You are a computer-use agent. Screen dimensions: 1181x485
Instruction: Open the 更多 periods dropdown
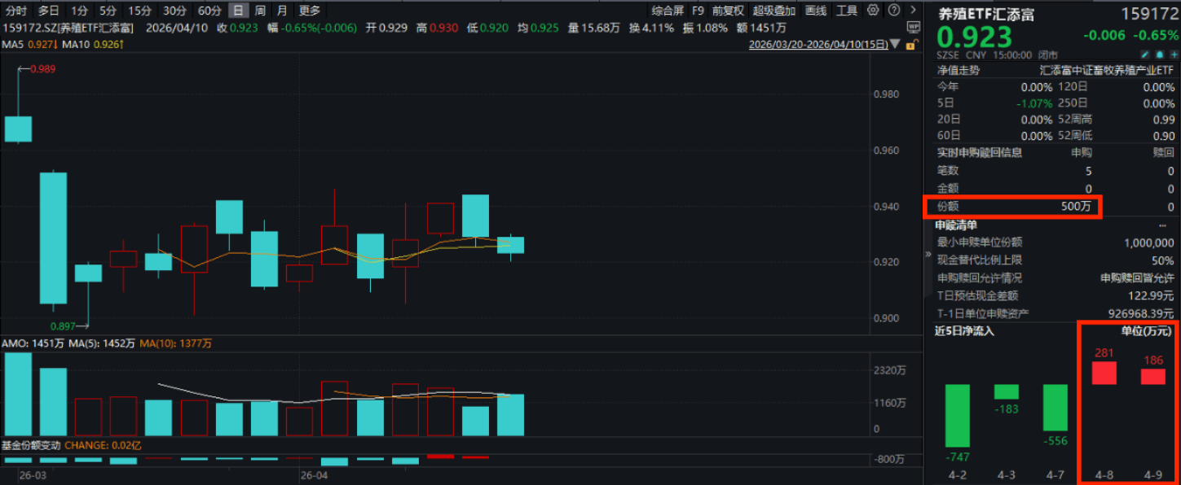click(x=310, y=11)
